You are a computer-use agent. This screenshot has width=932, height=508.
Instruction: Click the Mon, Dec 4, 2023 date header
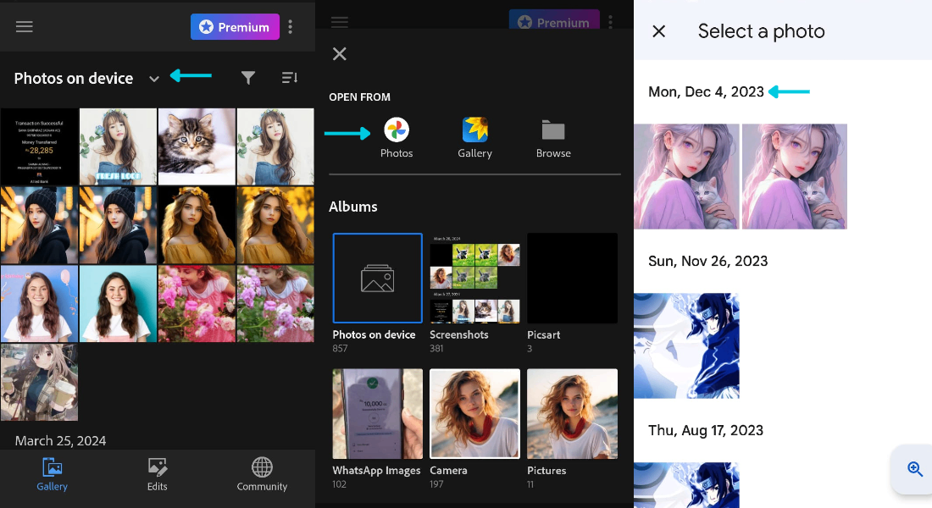(x=706, y=92)
